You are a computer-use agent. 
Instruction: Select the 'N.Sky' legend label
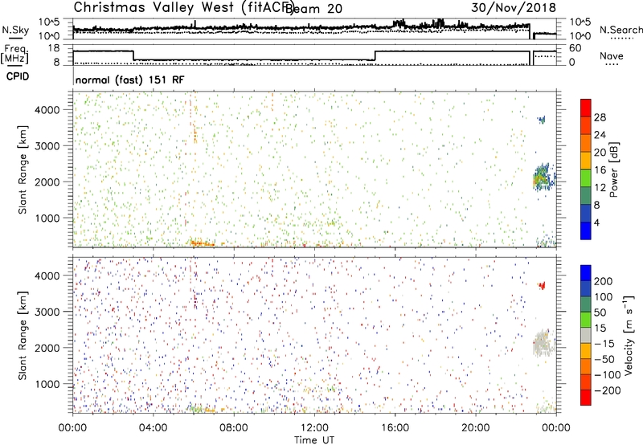coord(15,30)
